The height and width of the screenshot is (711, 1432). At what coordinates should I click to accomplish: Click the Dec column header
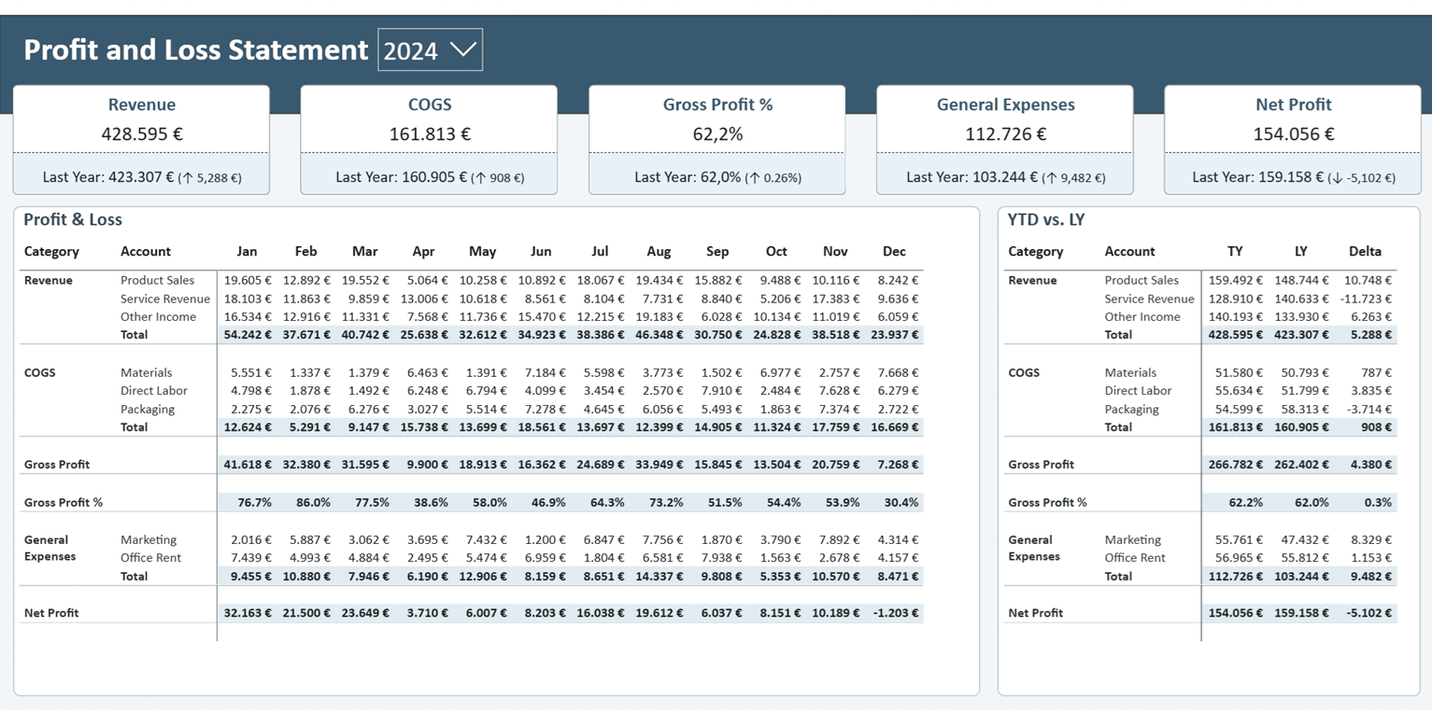click(x=894, y=251)
